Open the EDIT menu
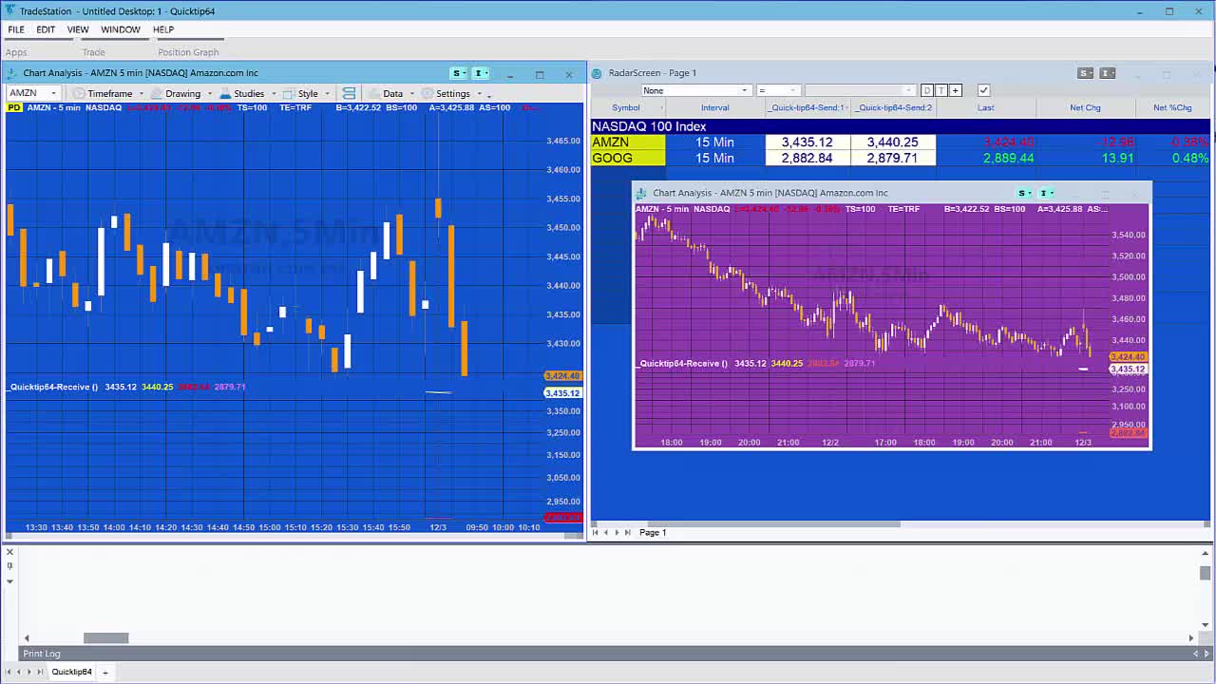The height and width of the screenshot is (684, 1216). tap(46, 29)
